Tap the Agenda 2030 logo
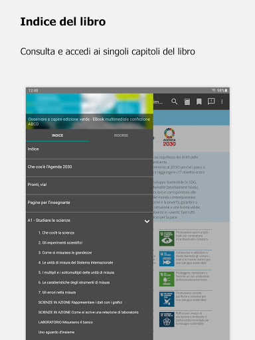The width and height of the screenshot is (255, 340). click(169, 137)
